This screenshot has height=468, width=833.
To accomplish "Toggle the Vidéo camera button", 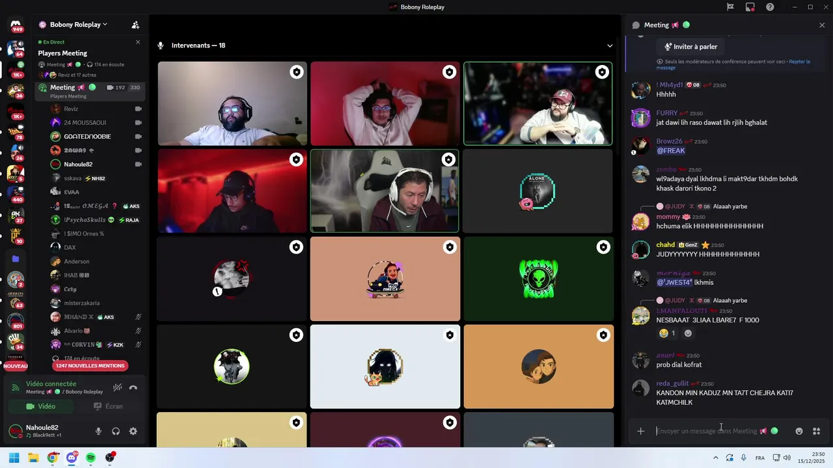I will coord(40,406).
